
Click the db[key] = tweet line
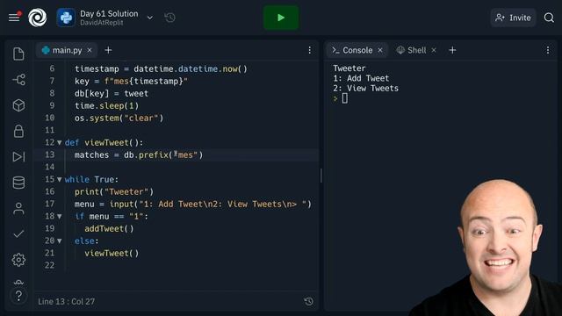(x=112, y=94)
